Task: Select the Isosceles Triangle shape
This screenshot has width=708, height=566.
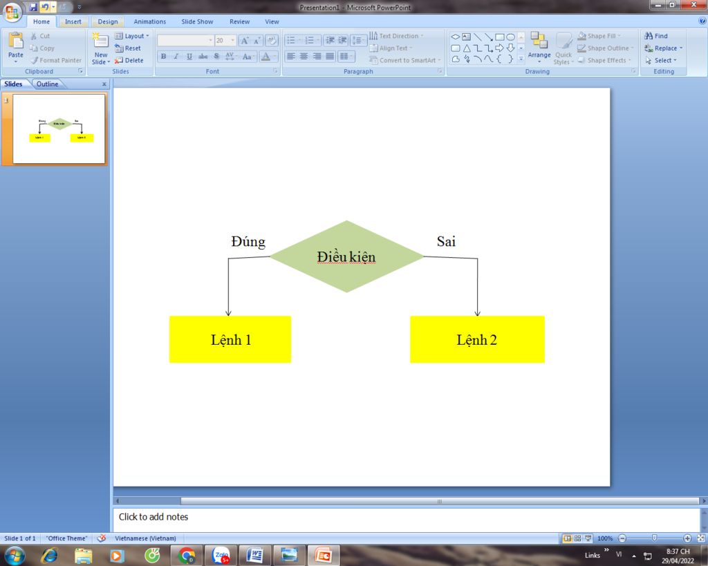Action: click(467, 48)
